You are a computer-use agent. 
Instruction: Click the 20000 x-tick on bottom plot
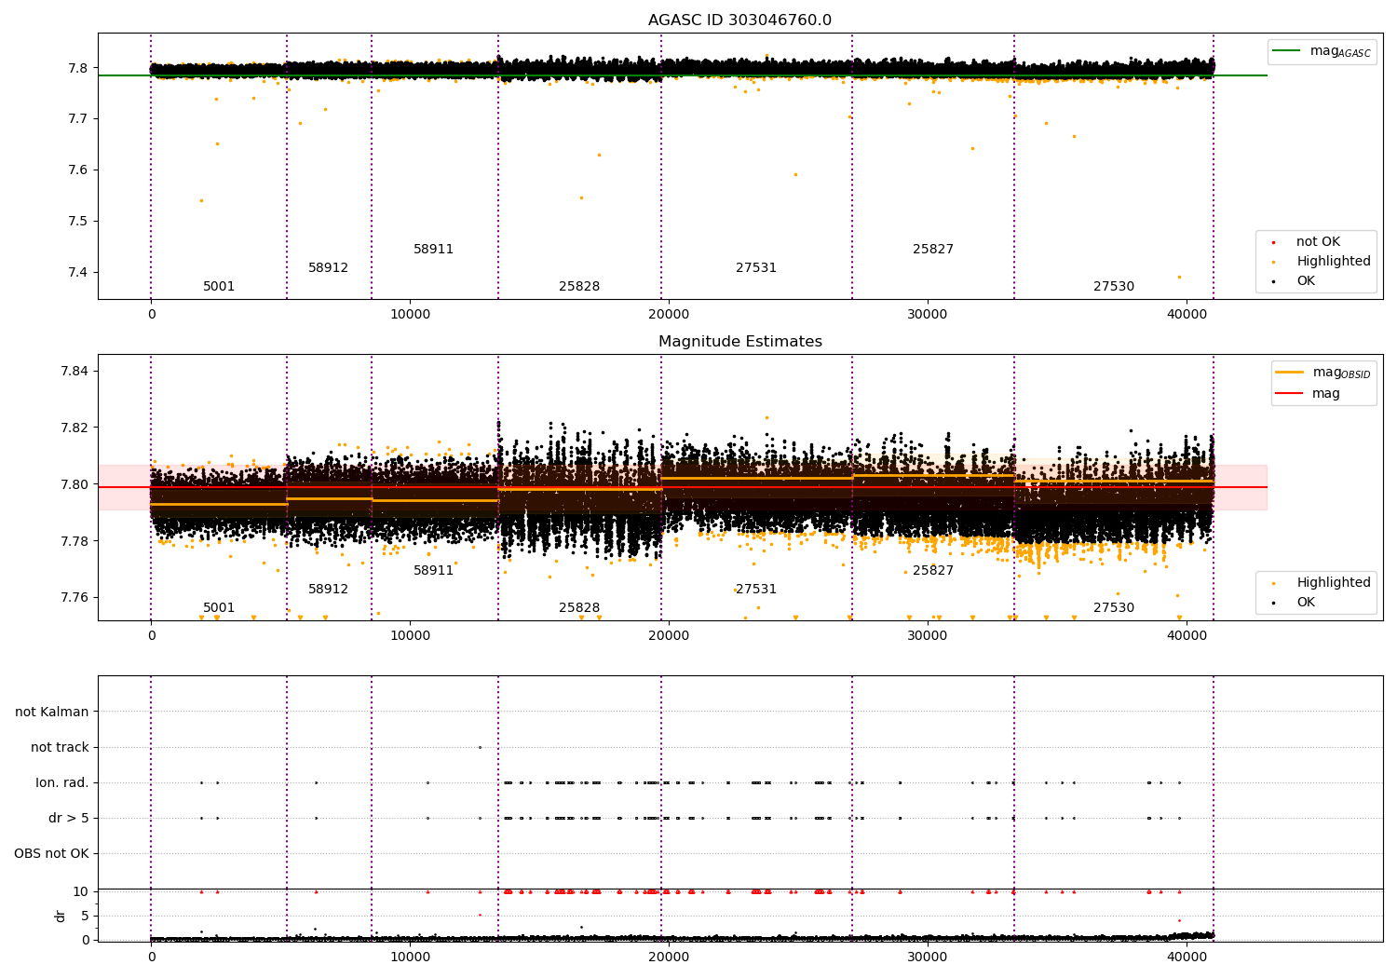[669, 958]
